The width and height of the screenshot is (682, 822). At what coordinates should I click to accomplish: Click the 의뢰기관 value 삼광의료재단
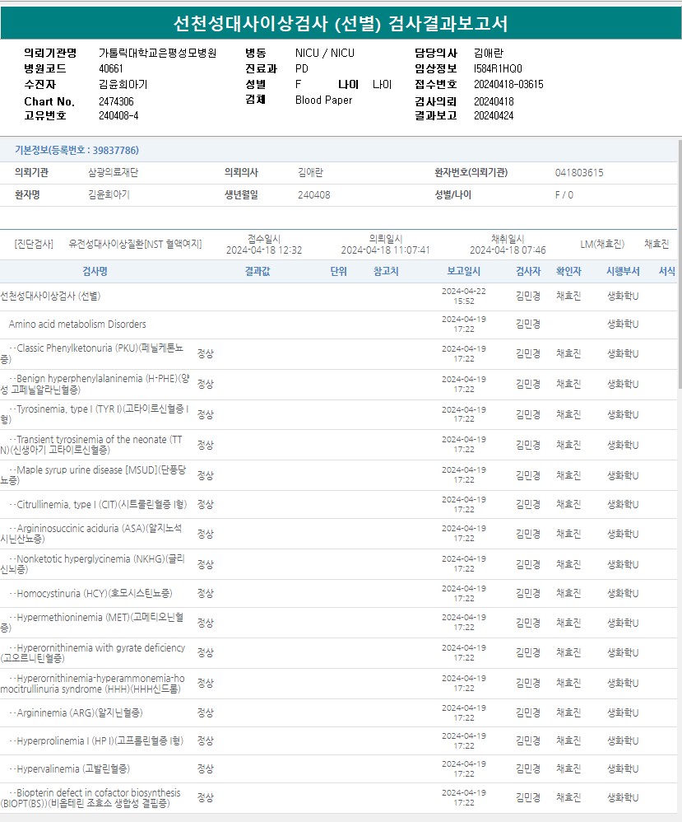(x=114, y=172)
